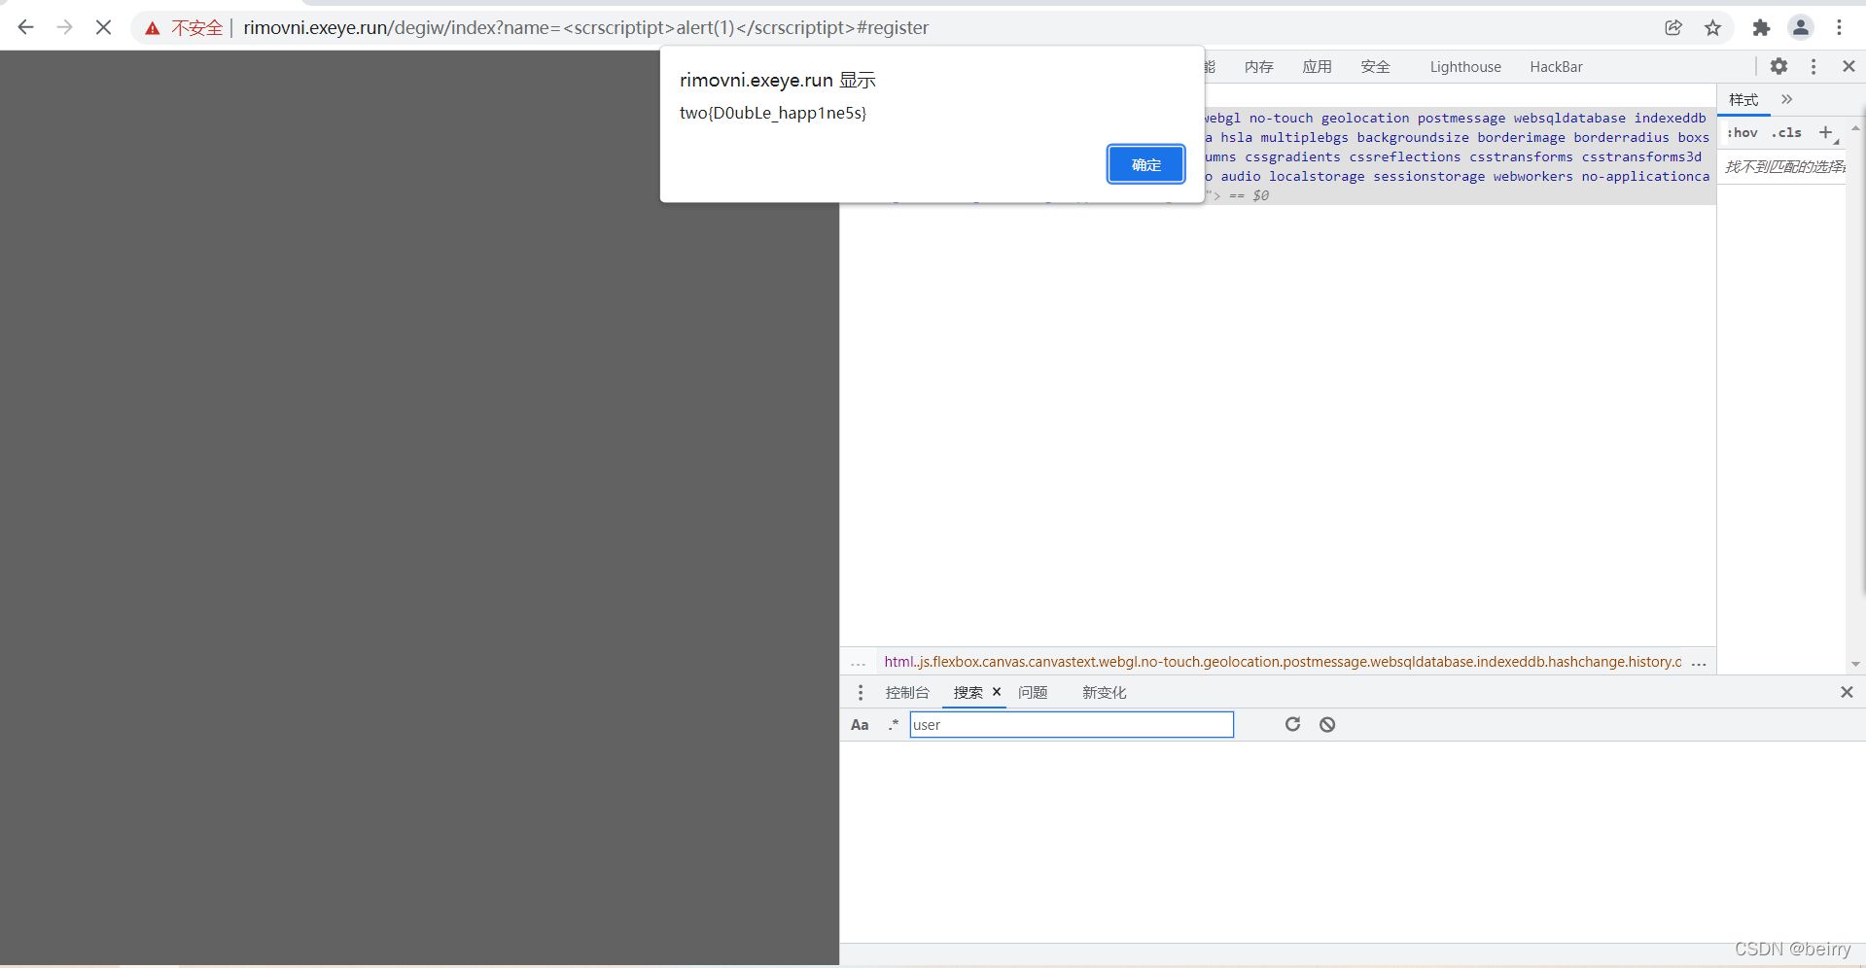
Task: Open DevTools more options menu
Action: click(x=1813, y=66)
